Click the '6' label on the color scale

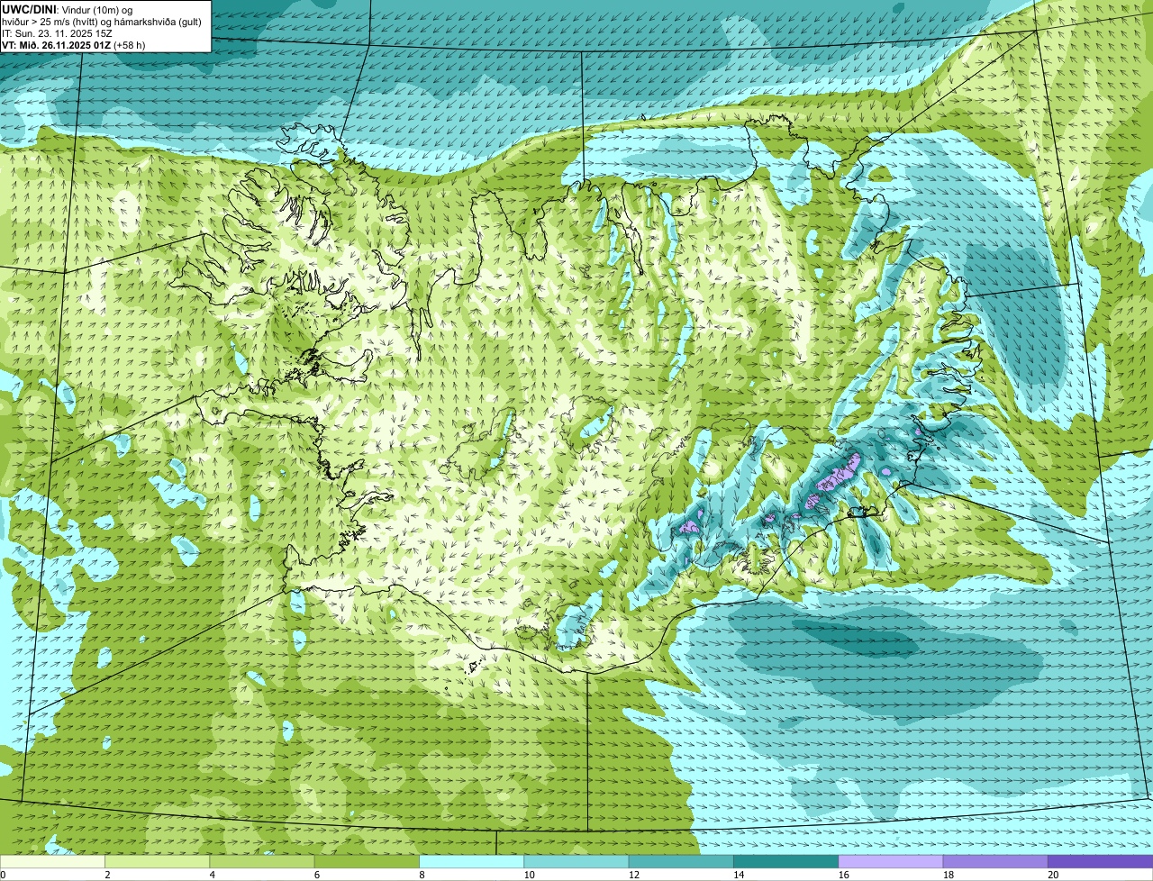(317, 875)
